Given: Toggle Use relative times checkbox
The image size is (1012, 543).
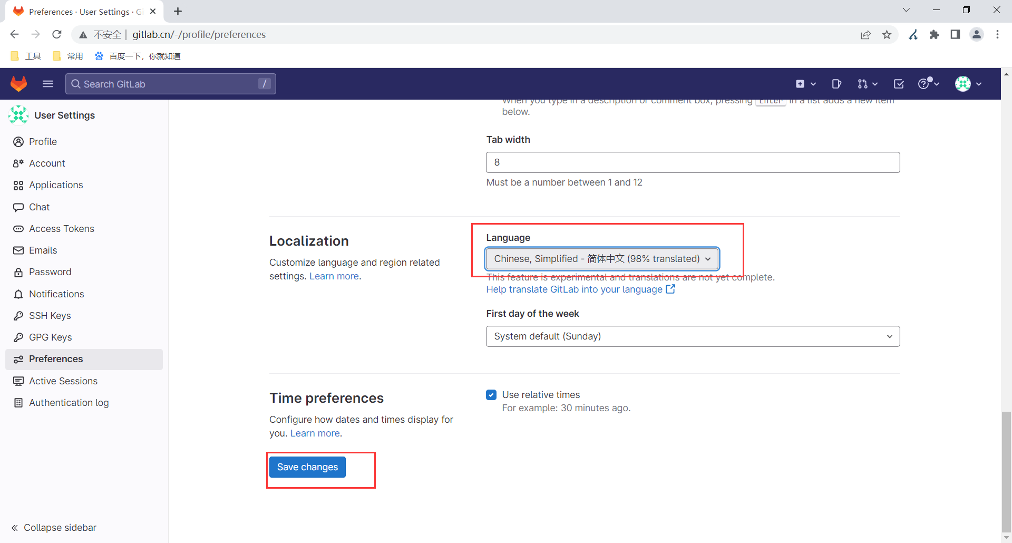Looking at the screenshot, I should (x=491, y=395).
